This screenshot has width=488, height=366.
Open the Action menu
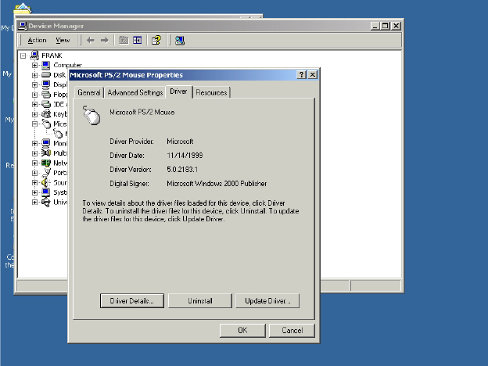tap(37, 40)
